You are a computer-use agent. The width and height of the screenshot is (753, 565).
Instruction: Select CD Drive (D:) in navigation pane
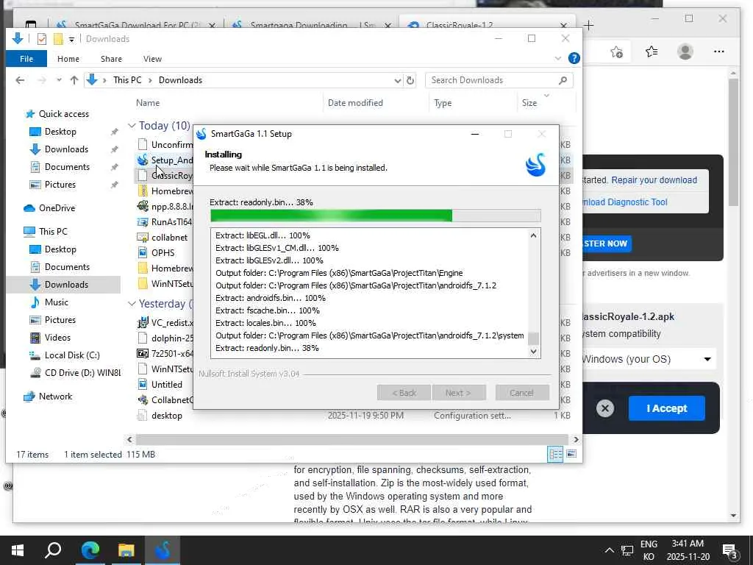82,373
